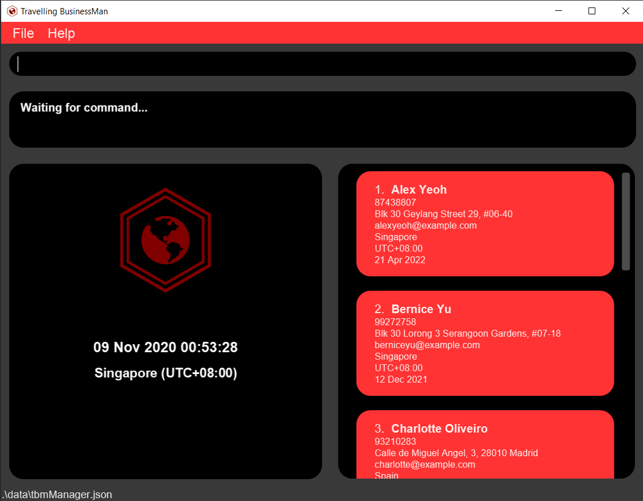This screenshot has width=643, height=501.
Task: Click the globe hexagon logo
Action: click(x=165, y=240)
